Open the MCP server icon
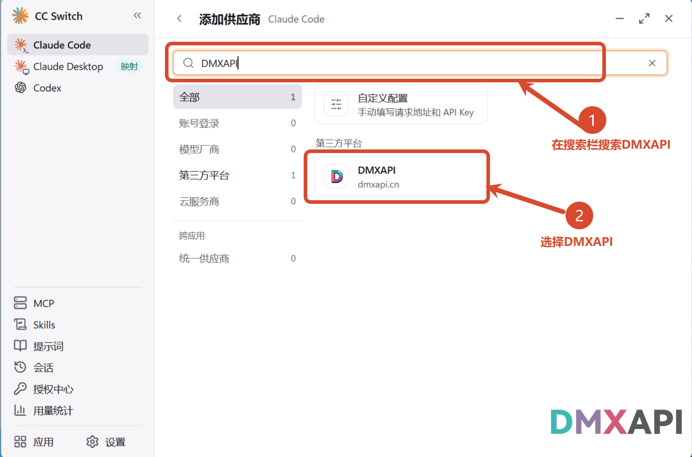The height and width of the screenshot is (457, 692). point(20,303)
